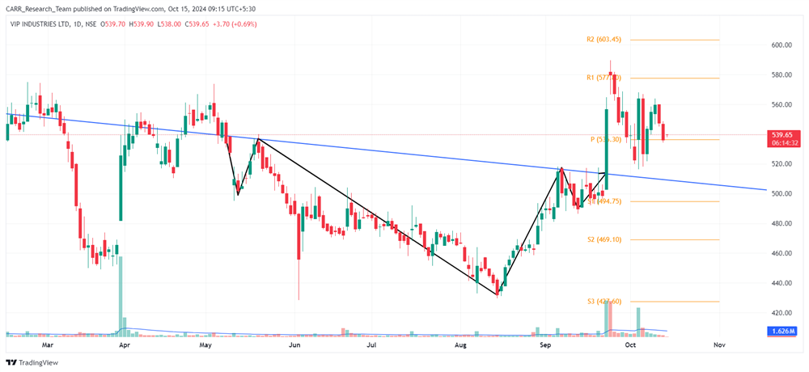The height and width of the screenshot is (372, 809).
Task: Click the 420.00 price axis label
Action: tap(782, 313)
